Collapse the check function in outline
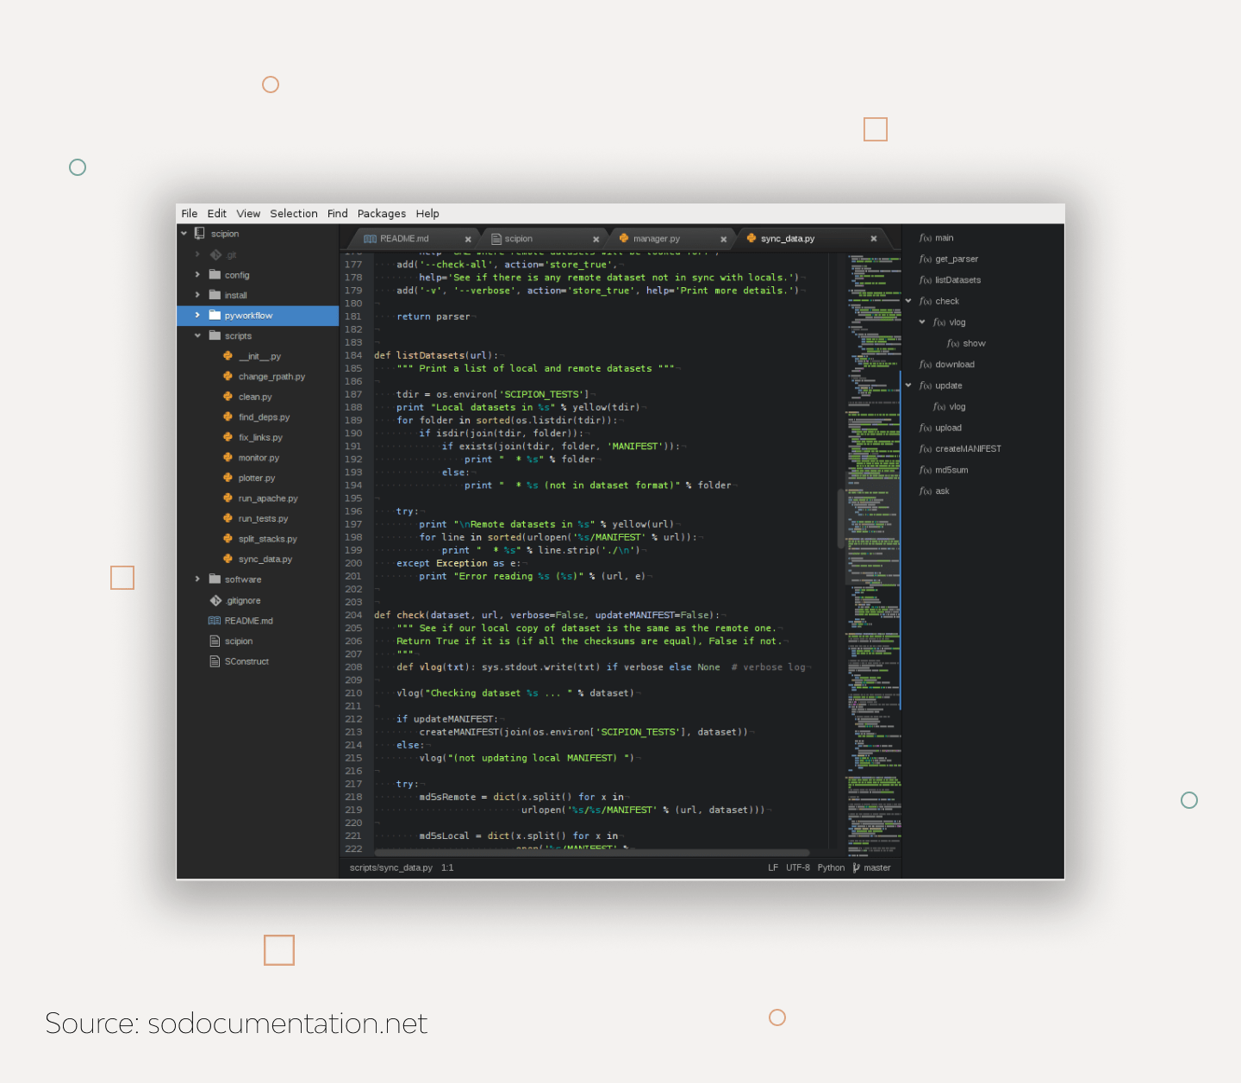 (x=908, y=301)
